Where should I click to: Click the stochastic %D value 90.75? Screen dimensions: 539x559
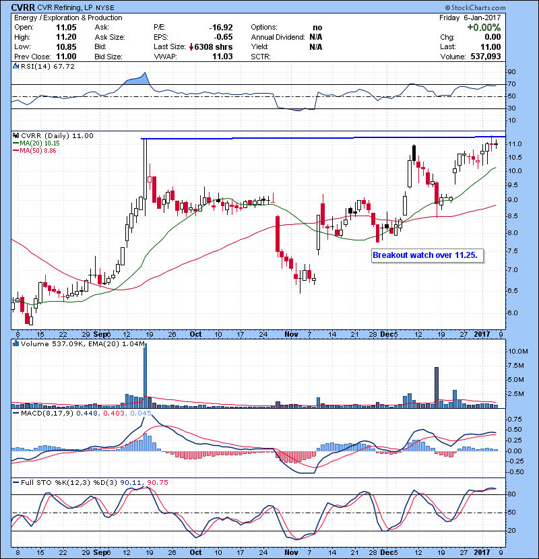click(158, 482)
